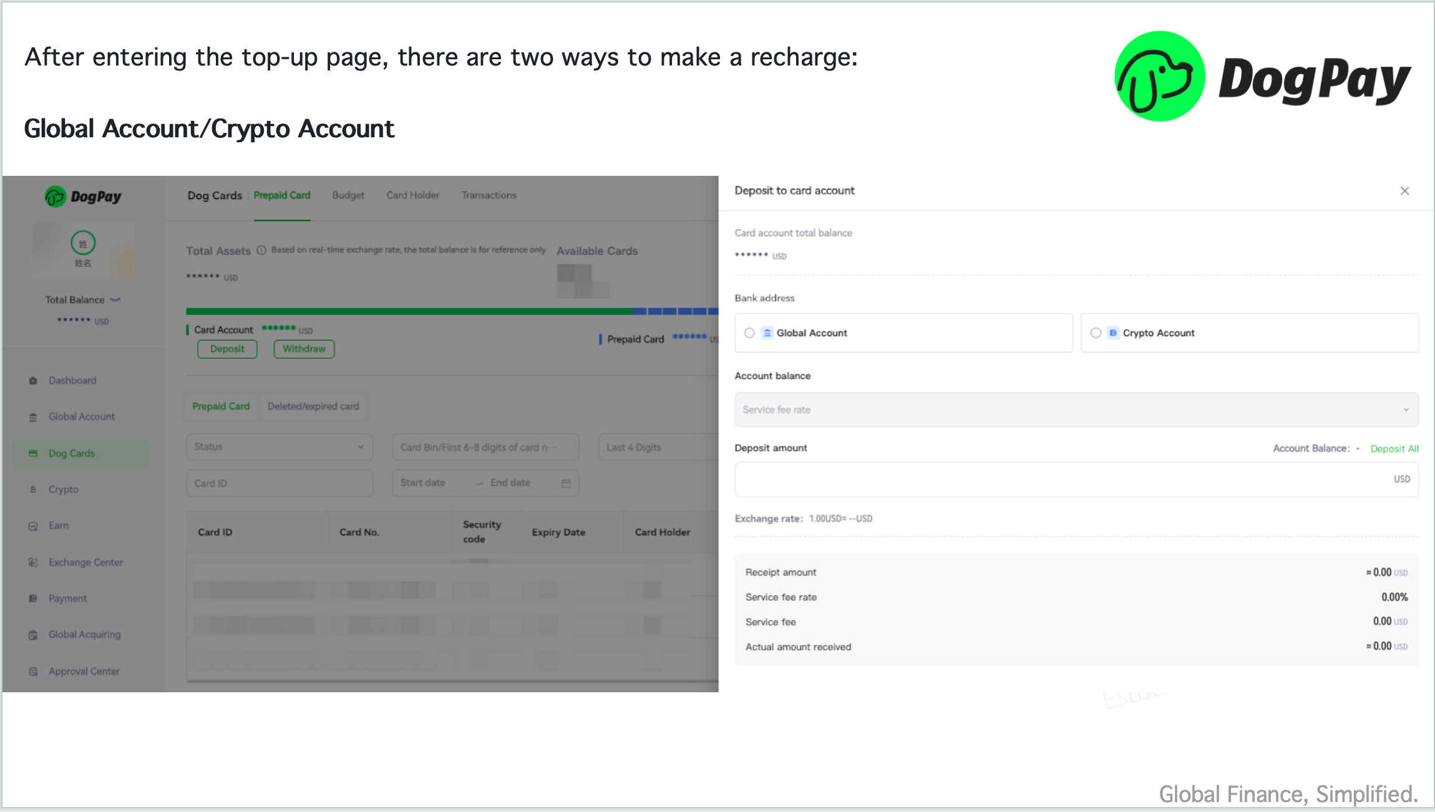The image size is (1435, 812).
Task: Click the Deposit All link
Action: pyautogui.click(x=1394, y=448)
